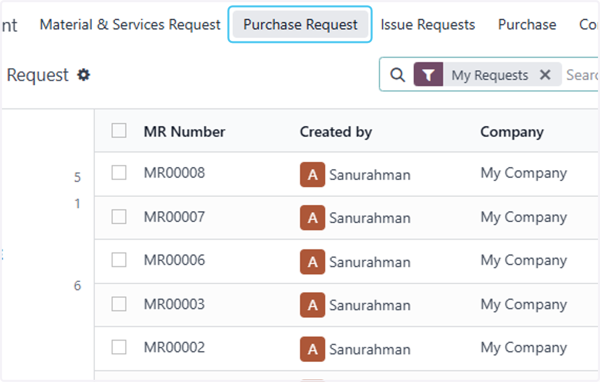The height and width of the screenshot is (382, 600).
Task: Click Sanurahman's avatar in the MR00003 row
Action: pyautogui.click(x=312, y=305)
